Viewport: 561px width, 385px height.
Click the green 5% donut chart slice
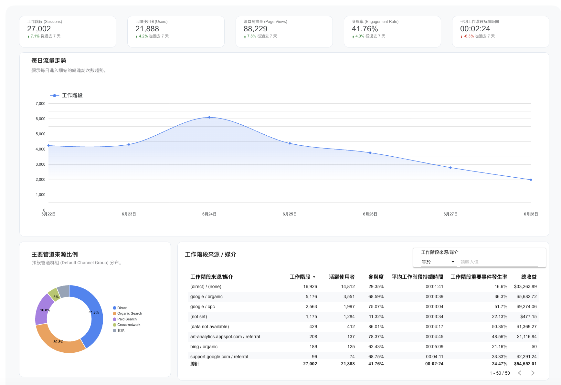click(55, 295)
